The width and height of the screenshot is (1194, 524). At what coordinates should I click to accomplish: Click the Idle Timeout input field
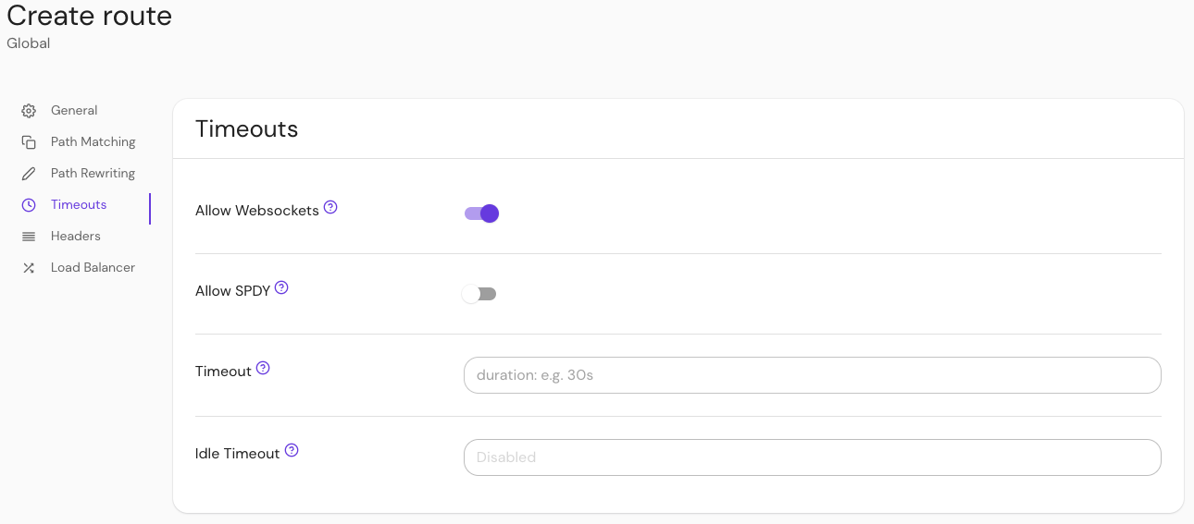tap(812, 457)
